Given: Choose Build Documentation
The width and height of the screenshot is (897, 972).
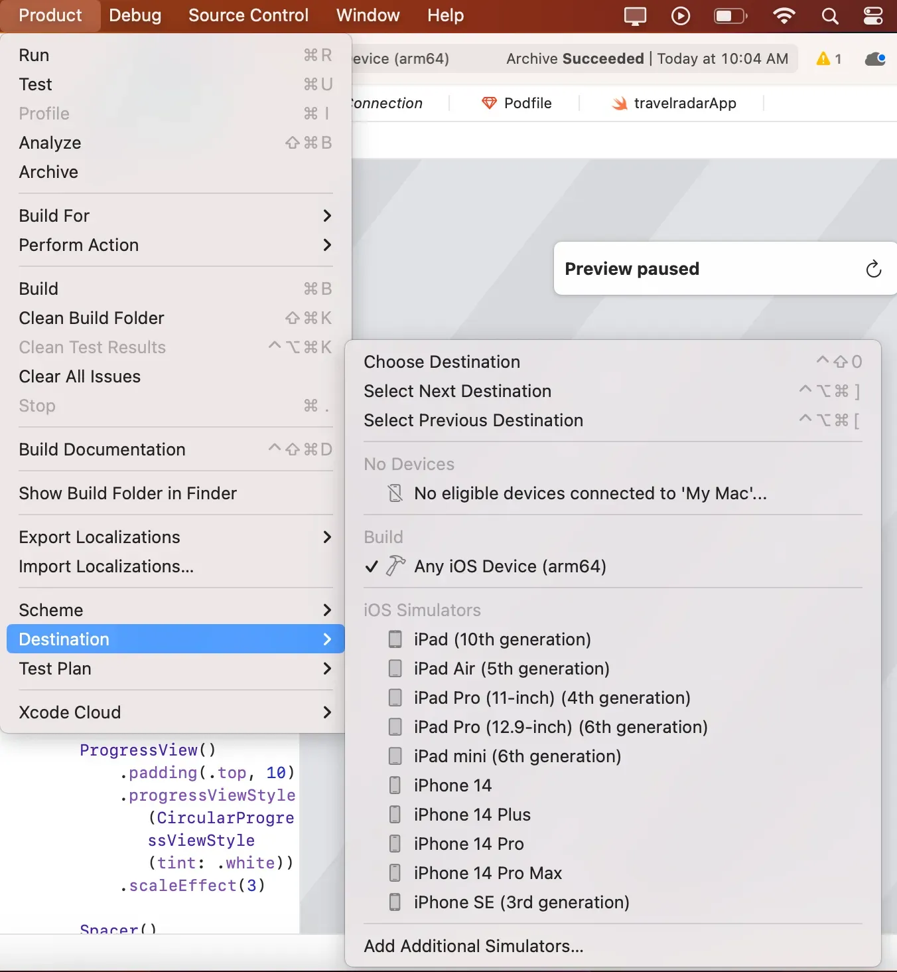Looking at the screenshot, I should (x=176, y=449).
